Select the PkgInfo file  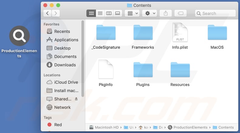click(x=106, y=70)
